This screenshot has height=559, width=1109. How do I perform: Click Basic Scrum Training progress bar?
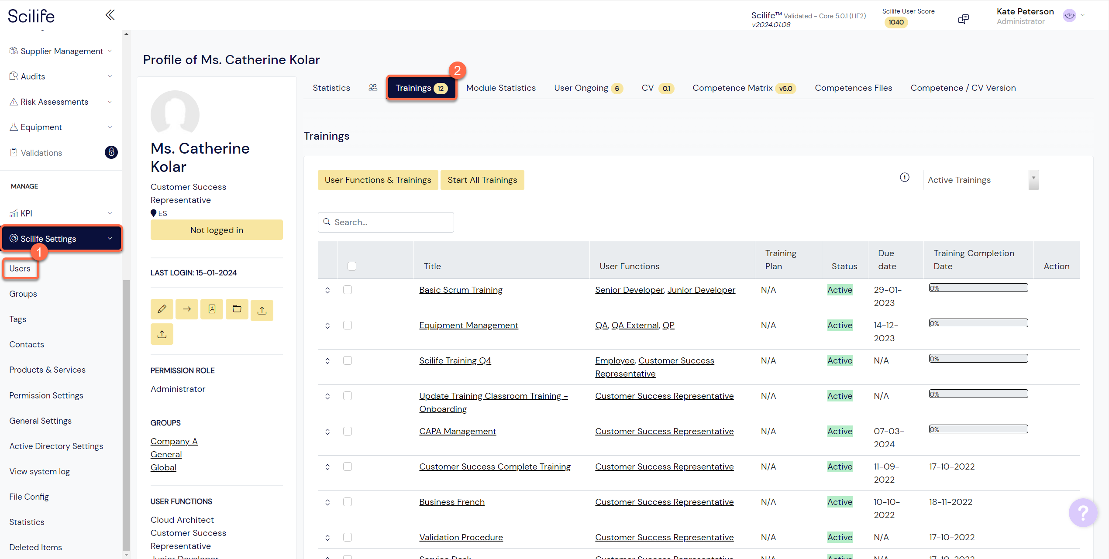(978, 288)
